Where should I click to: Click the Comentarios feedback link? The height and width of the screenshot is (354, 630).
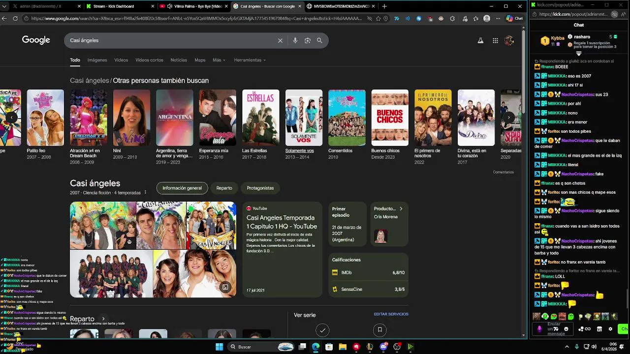pyautogui.click(x=503, y=172)
